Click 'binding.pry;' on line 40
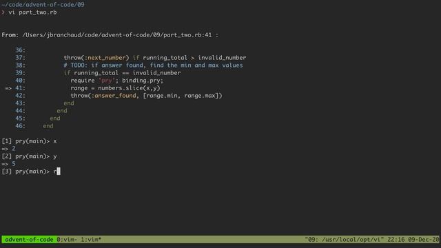The width and height of the screenshot is (441, 248). click(143, 81)
